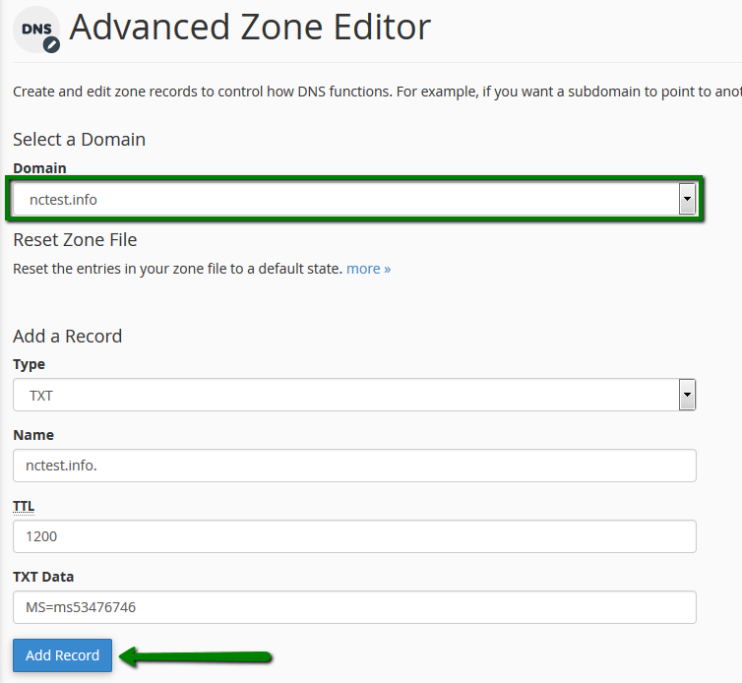Open the Domain dropdown arrow
The image size is (742, 683).
click(687, 199)
